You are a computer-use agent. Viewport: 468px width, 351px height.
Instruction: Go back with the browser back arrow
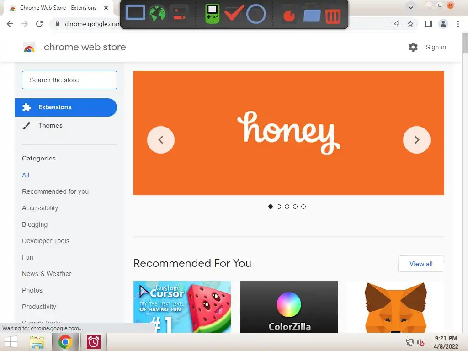coord(10,24)
